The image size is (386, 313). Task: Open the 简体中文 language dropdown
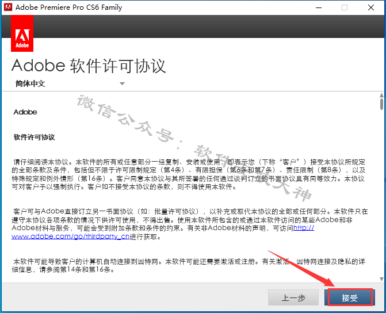(x=70, y=83)
